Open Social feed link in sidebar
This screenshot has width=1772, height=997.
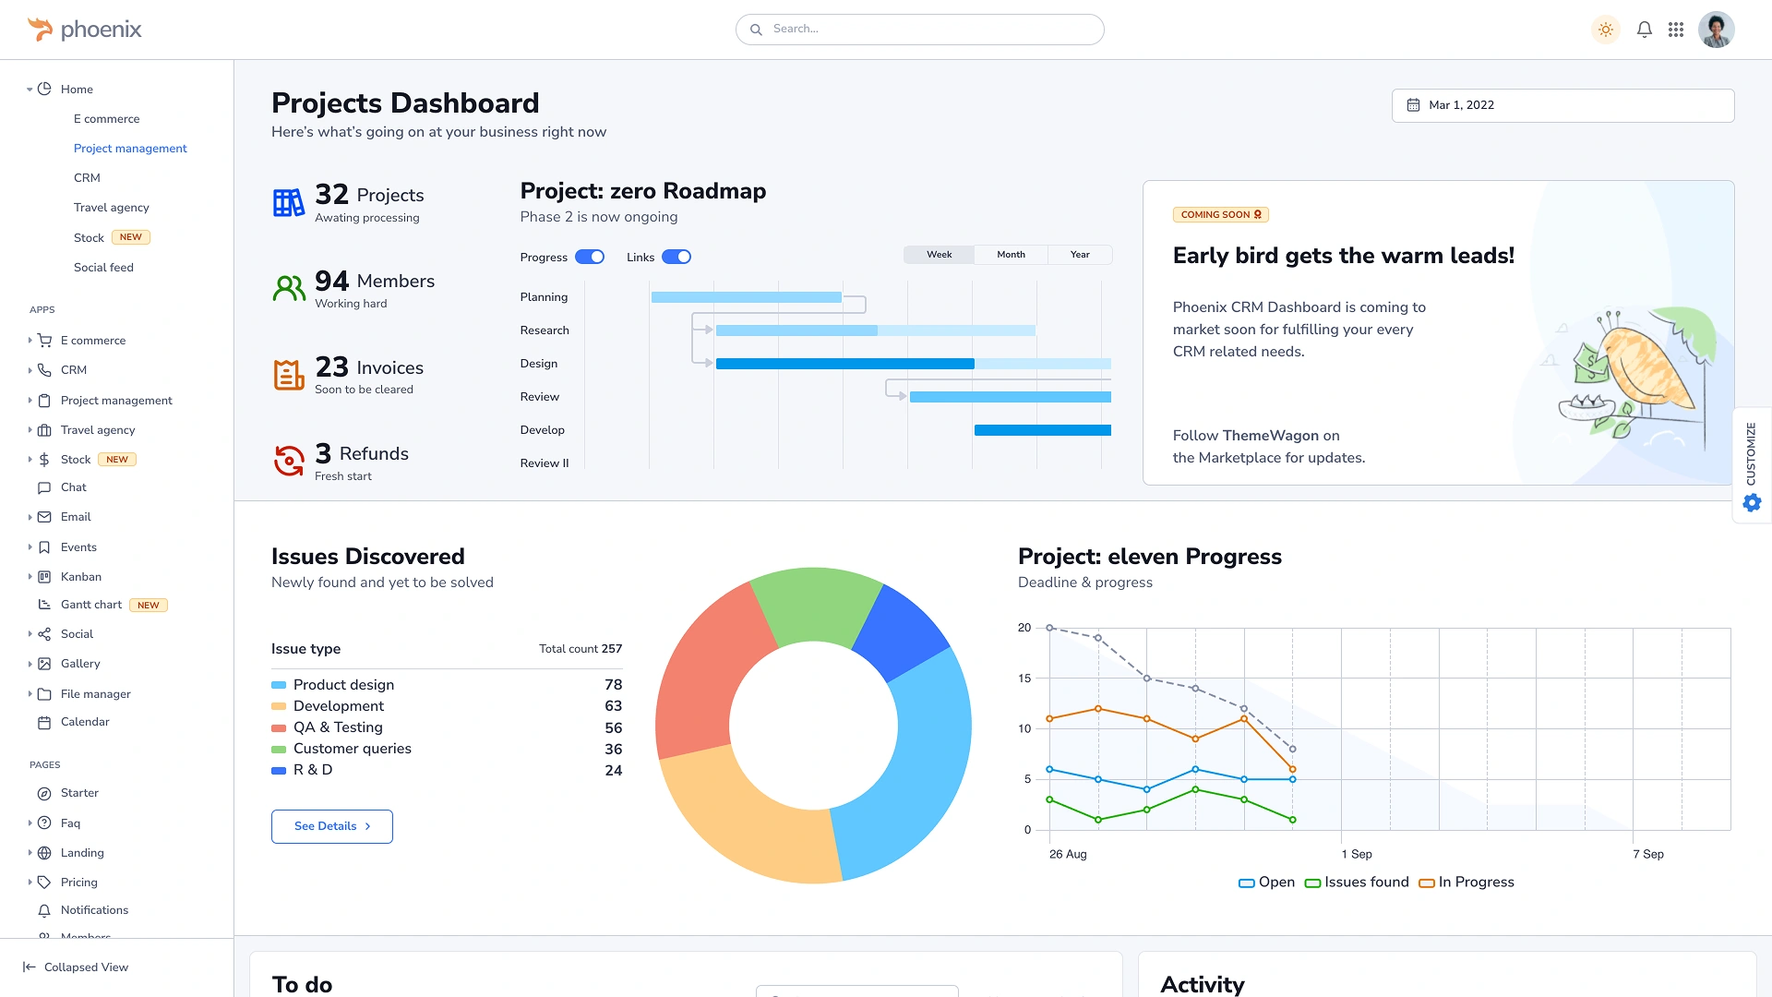click(x=103, y=268)
